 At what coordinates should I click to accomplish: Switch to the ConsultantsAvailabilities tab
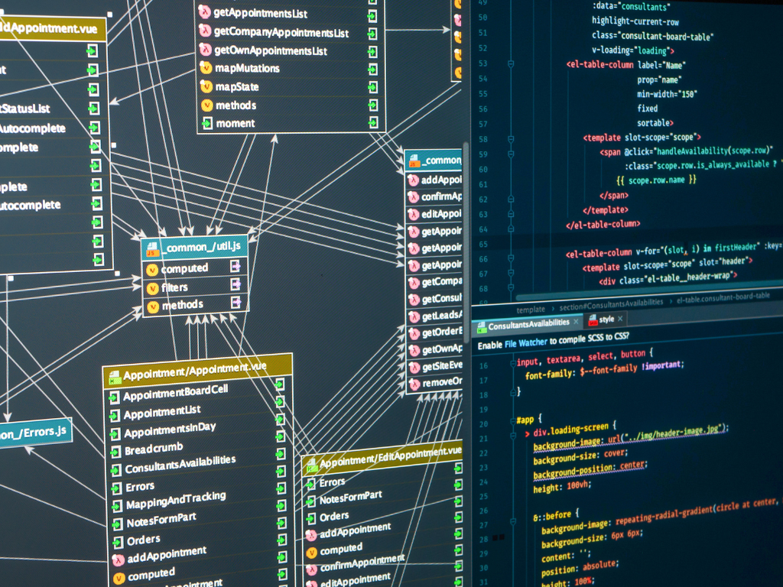(x=526, y=326)
